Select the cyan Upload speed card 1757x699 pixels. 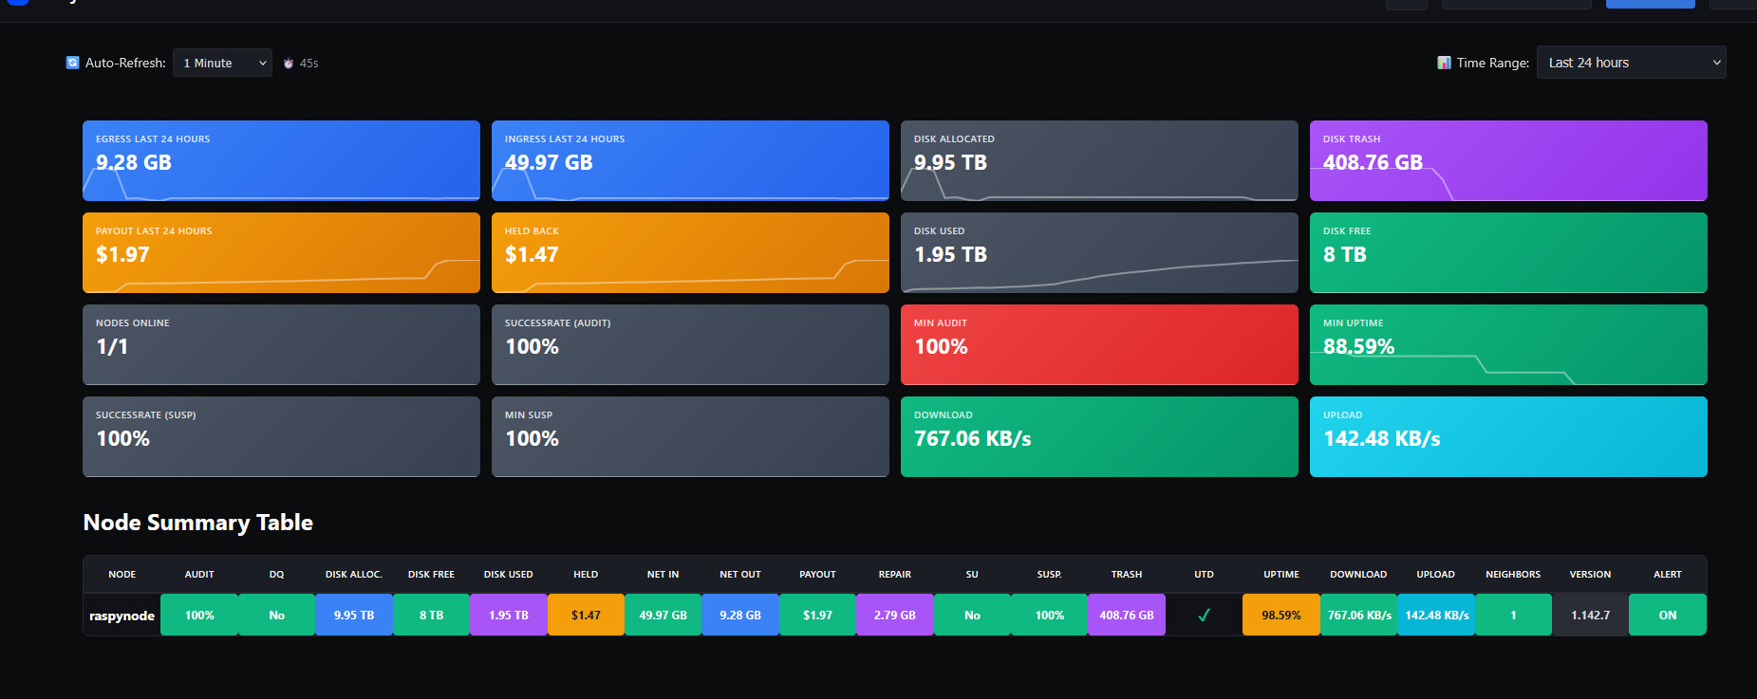1508,436
